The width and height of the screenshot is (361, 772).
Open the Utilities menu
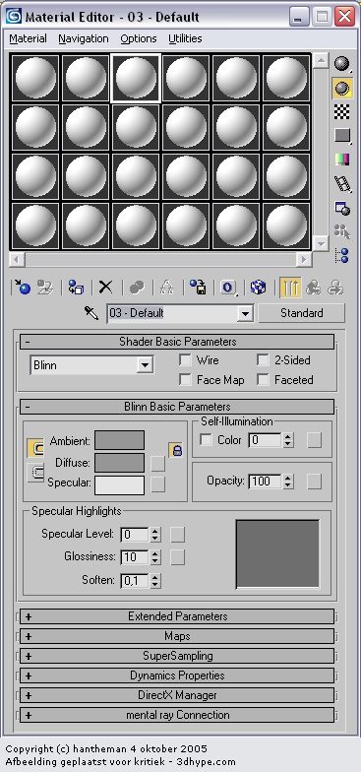[185, 38]
